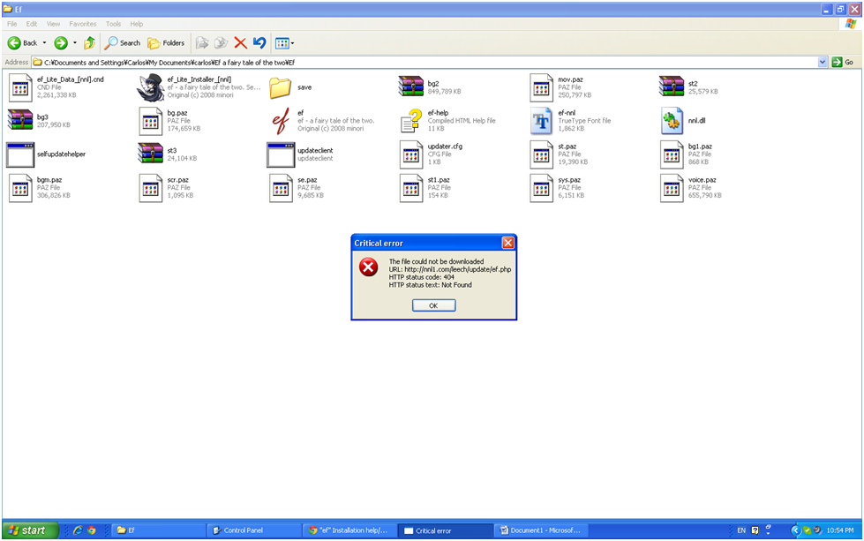This screenshot has width=864, height=541.
Task: Click the Search toolbar button
Action: (122, 42)
